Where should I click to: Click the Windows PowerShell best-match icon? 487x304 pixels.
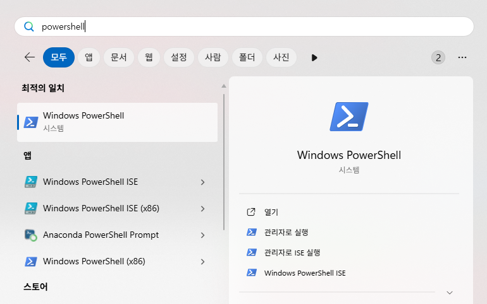click(31, 122)
